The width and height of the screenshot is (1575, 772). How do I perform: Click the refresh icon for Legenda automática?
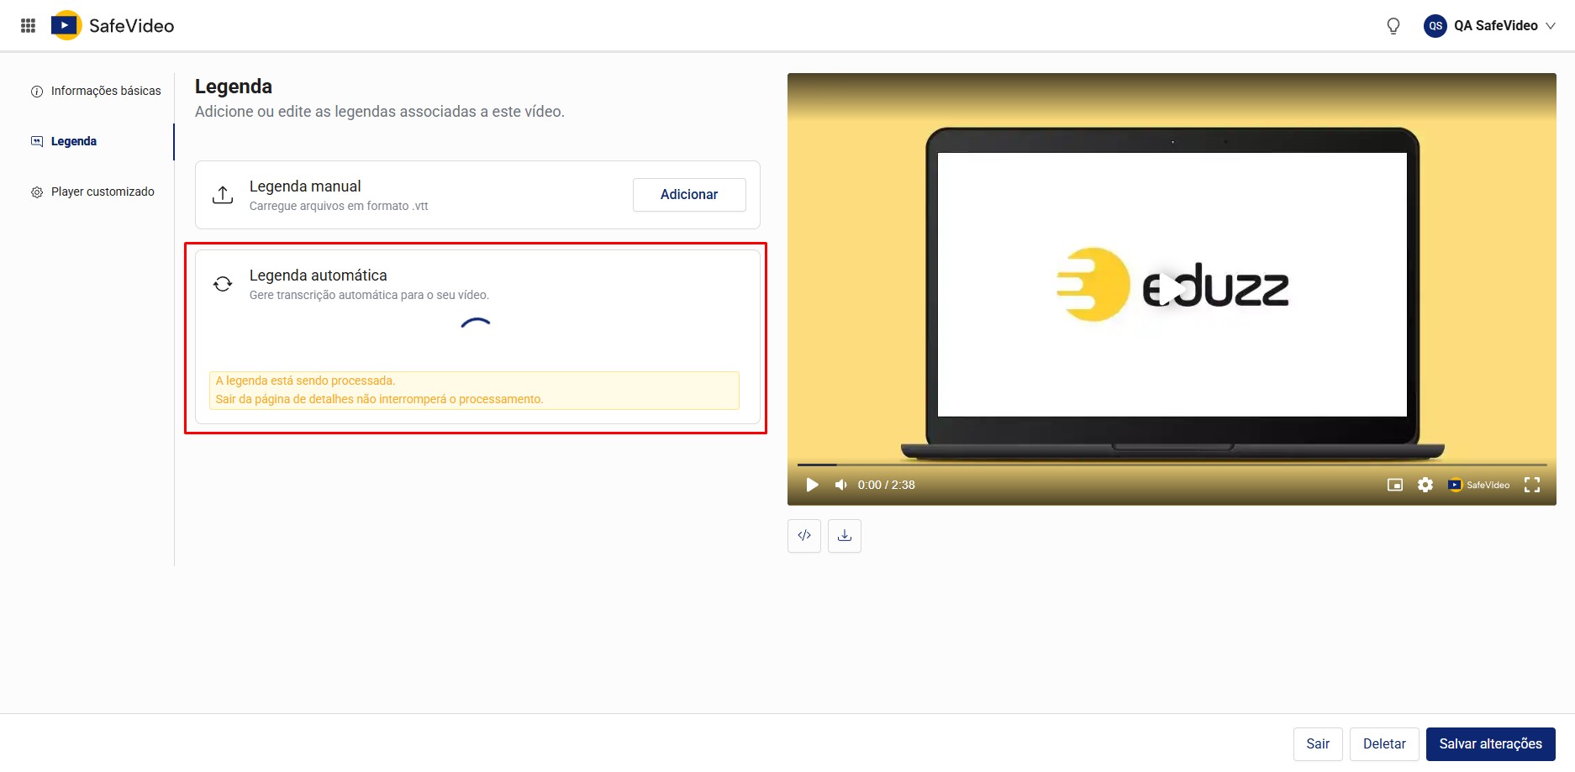click(223, 284)
